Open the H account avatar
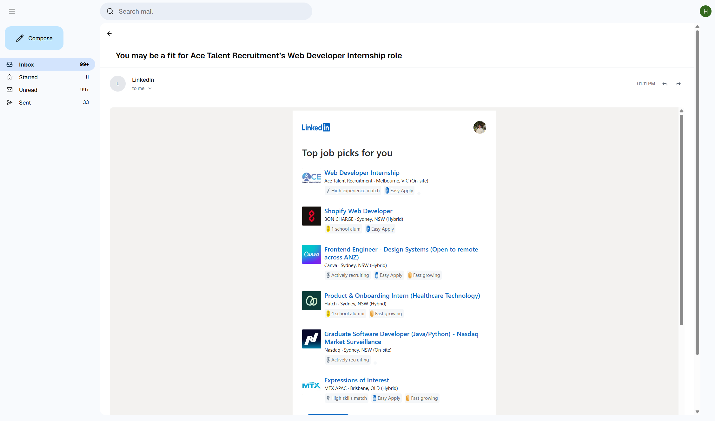Image resolution: width=715 pixels, height=421 pixels. 705,11
